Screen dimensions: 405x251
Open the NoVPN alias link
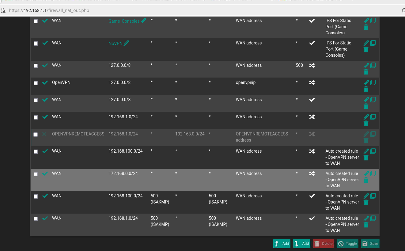tap(115, 44)
